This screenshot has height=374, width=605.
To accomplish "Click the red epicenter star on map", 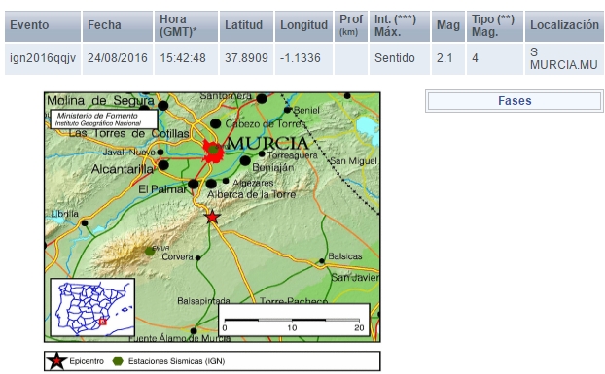I will (x=212, y=217).
